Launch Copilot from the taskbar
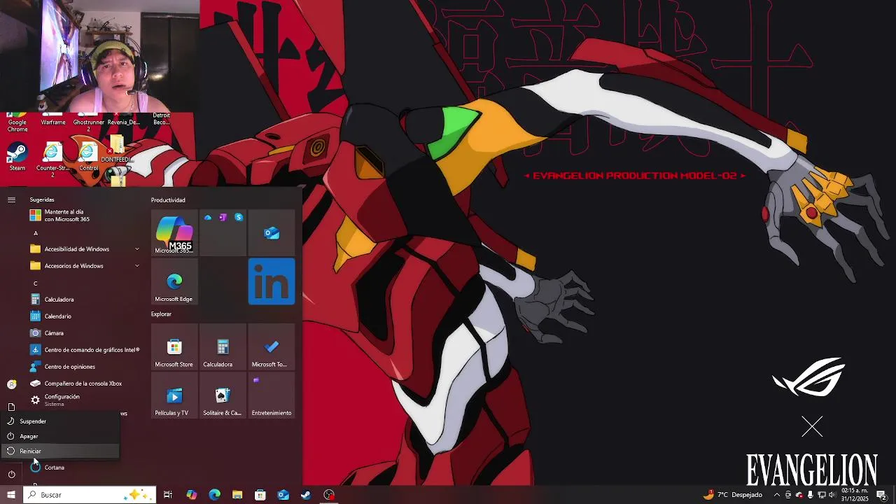This screenshot has height=504, width=896. (x=191, y=495)
